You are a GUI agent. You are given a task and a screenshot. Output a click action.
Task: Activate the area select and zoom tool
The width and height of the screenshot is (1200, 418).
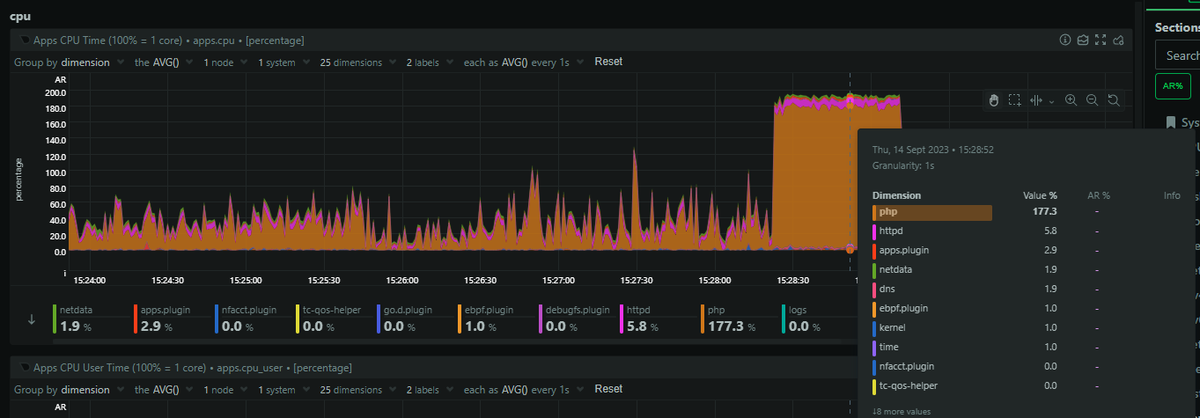tap(1014, 100)
